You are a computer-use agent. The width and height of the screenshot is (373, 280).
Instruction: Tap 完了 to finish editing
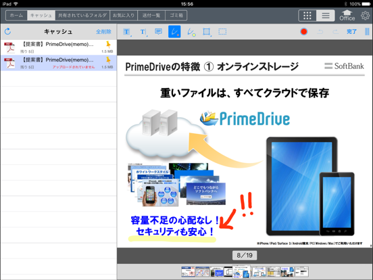[351, 32]
